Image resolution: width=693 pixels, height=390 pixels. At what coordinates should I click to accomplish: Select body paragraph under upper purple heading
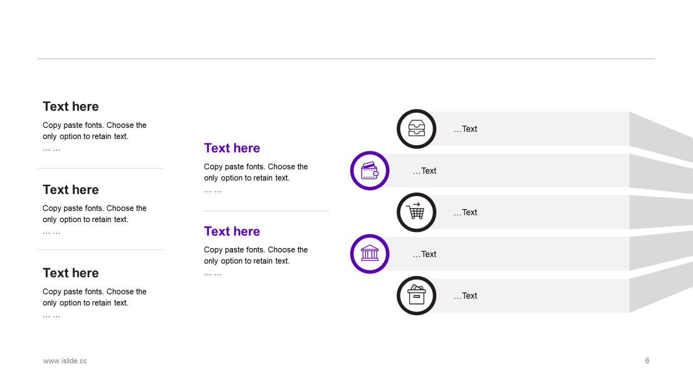pos(256,178)
